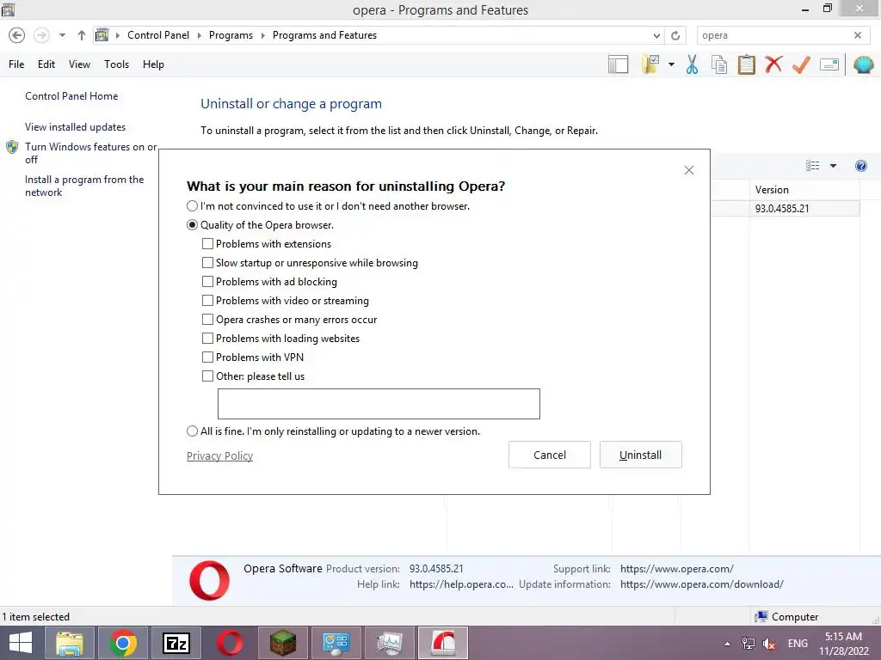Refresh the Programs and Features view

(x=675, y=35)
